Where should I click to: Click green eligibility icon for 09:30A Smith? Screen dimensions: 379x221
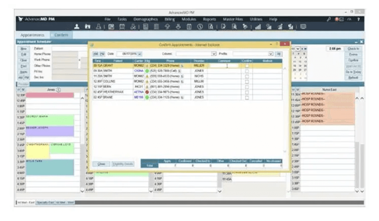click(147, 71)
